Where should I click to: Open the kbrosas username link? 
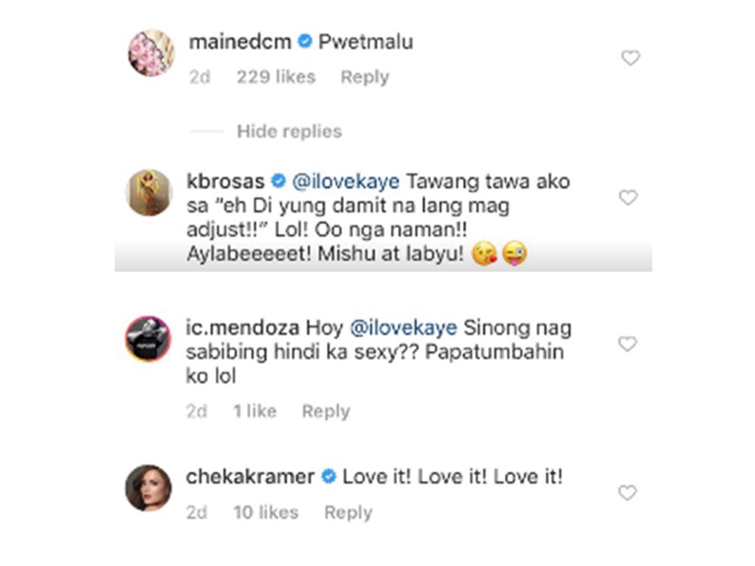point(225,182)
